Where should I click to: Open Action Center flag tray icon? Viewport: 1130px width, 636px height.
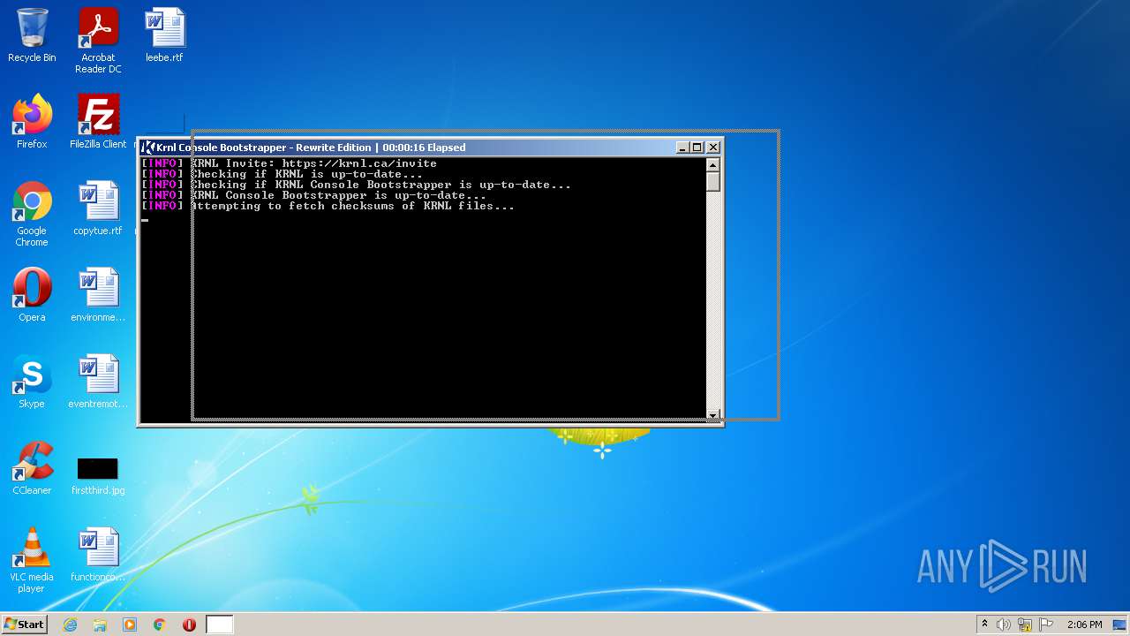click(x=1046, y=625)
